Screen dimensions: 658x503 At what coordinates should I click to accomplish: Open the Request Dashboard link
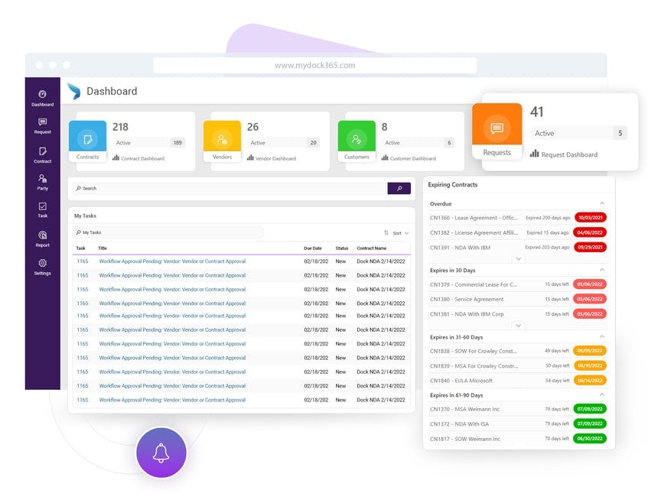click(570, 154)
